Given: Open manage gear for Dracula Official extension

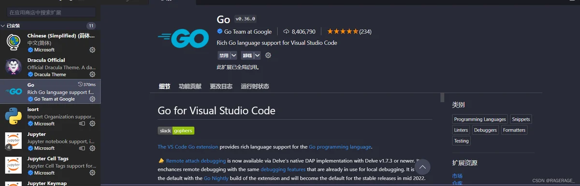Looking at the screenshot, I should (x=92, y=74).
